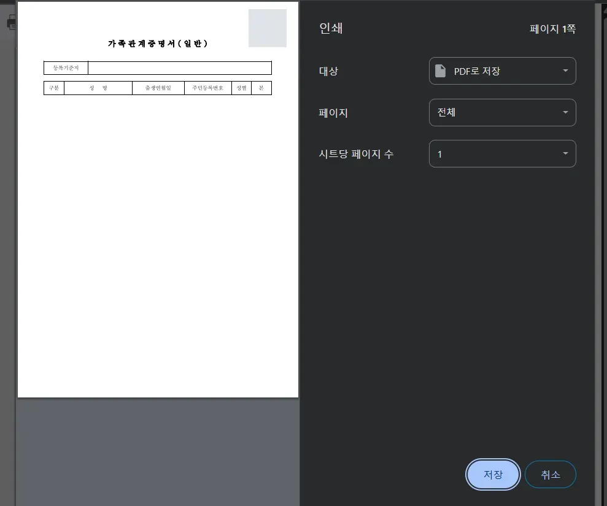Click the 인쇄 dialog title
607x506 pixels.
(331, 28)
